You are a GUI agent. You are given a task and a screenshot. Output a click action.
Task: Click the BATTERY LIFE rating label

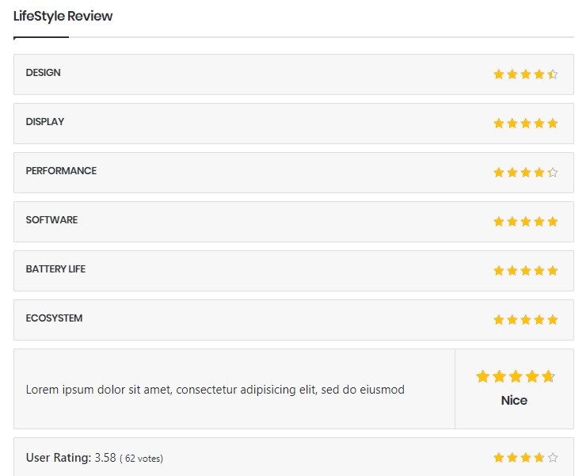coord(55,269)
